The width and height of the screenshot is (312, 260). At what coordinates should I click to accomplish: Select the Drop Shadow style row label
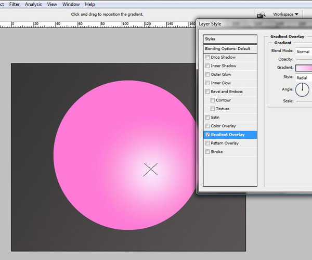[223, 57]
